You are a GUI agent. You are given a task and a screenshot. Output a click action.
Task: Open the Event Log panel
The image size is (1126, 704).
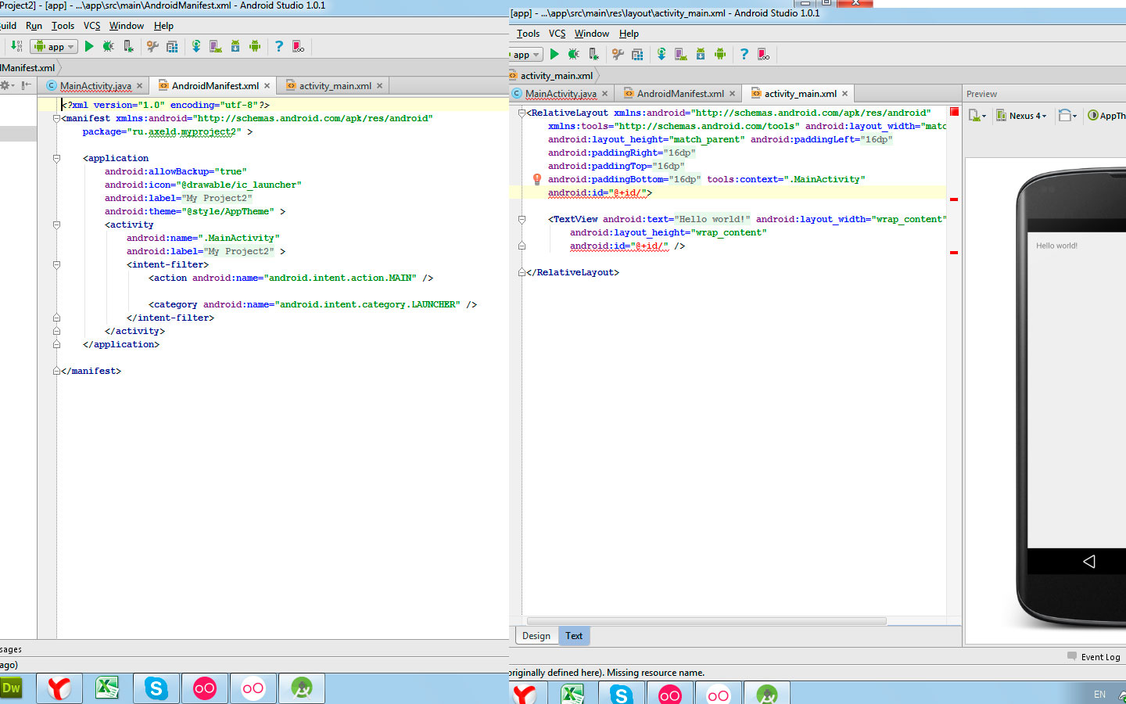[x=1094, y=657]
